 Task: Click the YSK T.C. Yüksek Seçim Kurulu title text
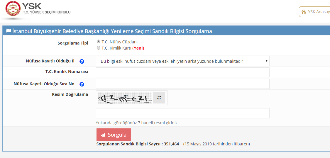[x=46, y=9]
